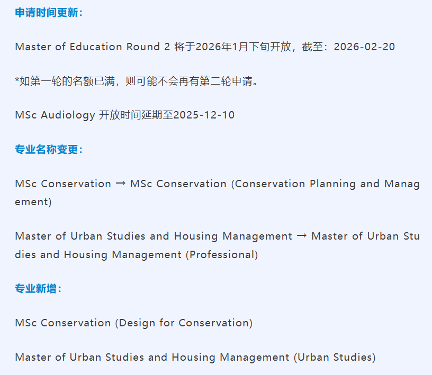Click the "(Urban Studies)" text at the bottom
Viewport: 432px width, 375px height.
coord(335,357)
